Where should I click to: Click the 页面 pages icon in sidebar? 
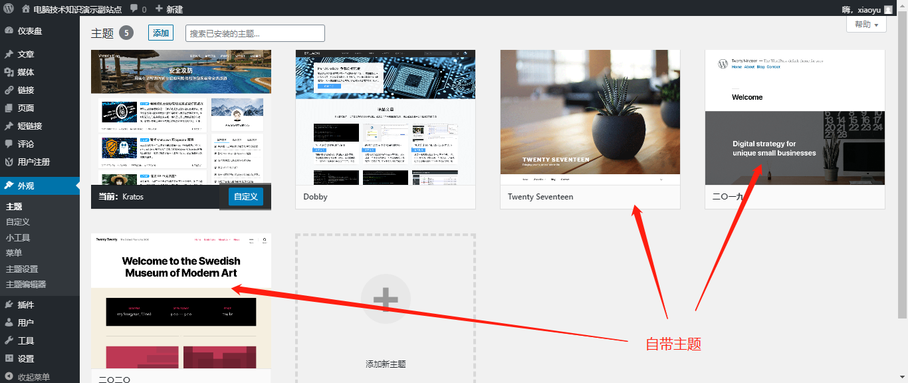pyautogui.click(x=9, y=108)
